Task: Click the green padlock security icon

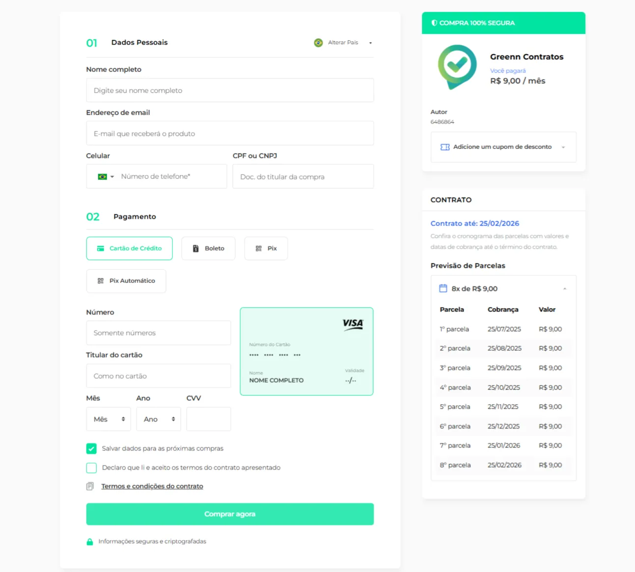Action: (x=90, y=542)
